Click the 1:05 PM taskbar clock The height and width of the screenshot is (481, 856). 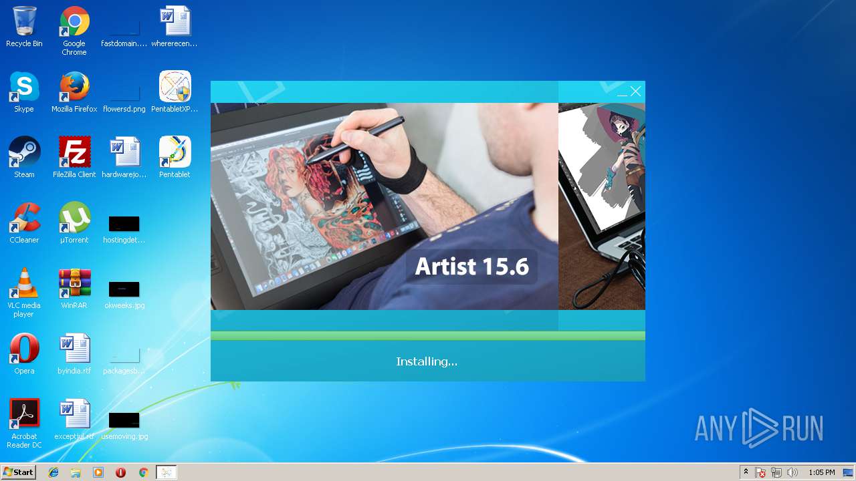[x=821, y=472]
